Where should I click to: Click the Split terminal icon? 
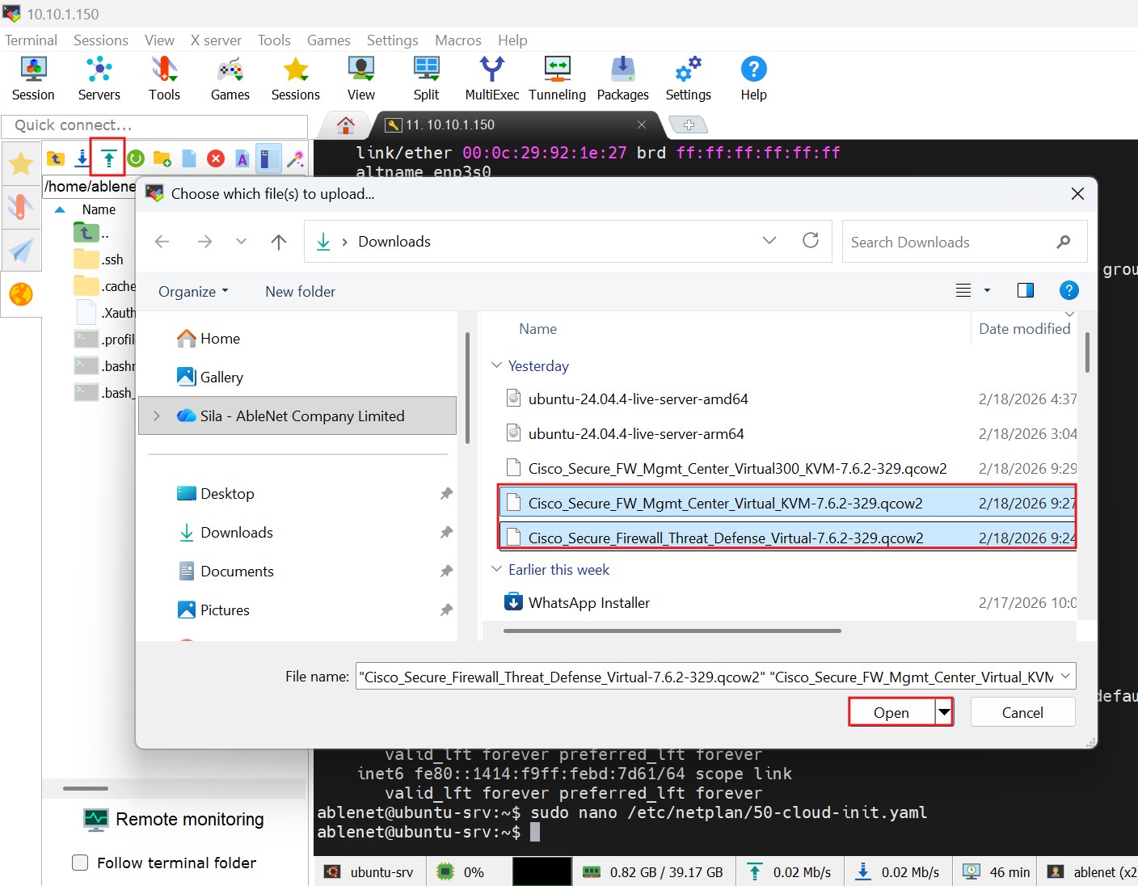pyautogui.click(x=426, y=78)
